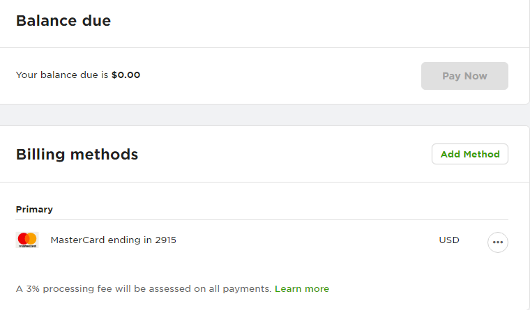Click the 3% processing fee notice text
The width and height of the screenshot is (530, 310).
143,288
